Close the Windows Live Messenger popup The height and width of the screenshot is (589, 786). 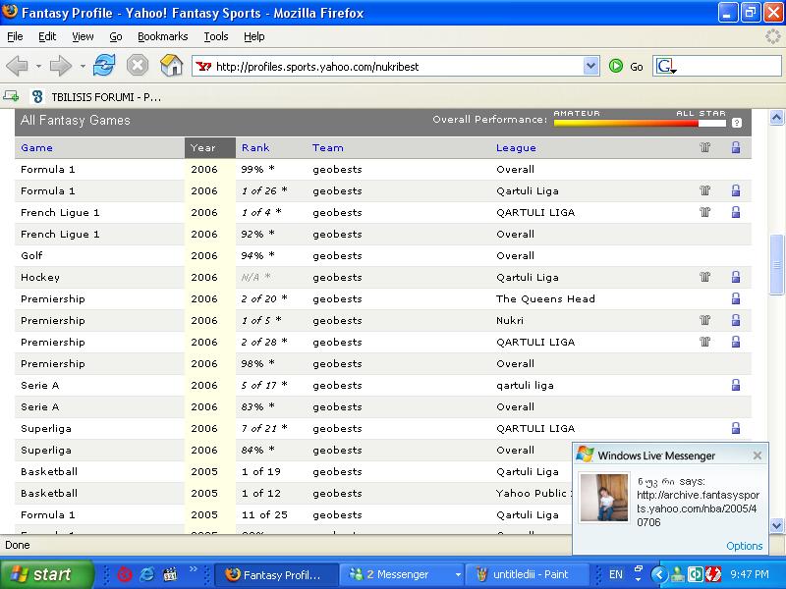(x=758, y=455)
